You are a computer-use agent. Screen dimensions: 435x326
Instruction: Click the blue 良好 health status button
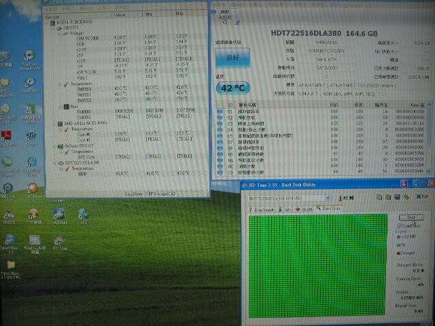pos(232,58)
